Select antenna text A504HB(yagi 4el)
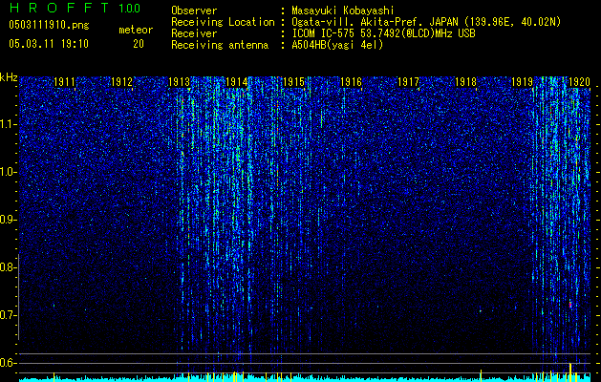This screenshot has height=382, width=601. click(337, 45)
